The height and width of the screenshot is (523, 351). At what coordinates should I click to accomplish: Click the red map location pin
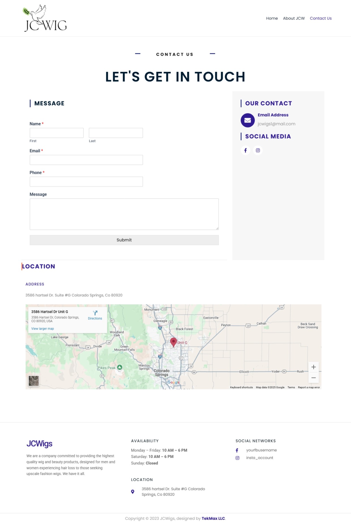coord(174,342)
